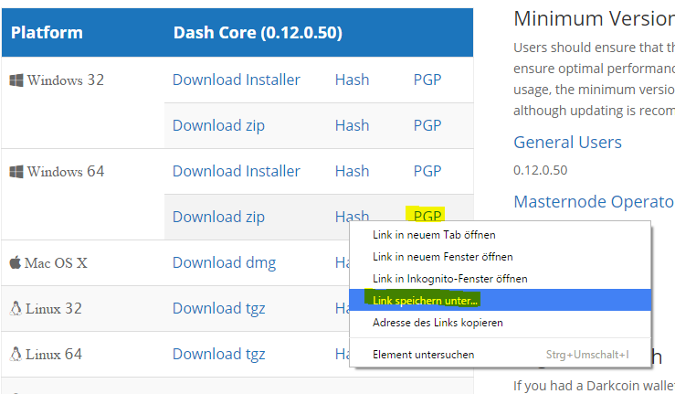This screenshot has width=675, height=394.
Task: Select 'Element untersuchen' in context menu
Action: 500,355
